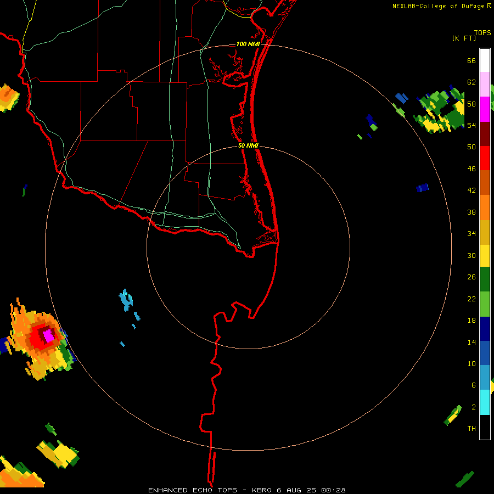Click the white swatch in the tops legend
This screenshot has width=494, height=494.
pyautogui.click(x=485, y=60)
